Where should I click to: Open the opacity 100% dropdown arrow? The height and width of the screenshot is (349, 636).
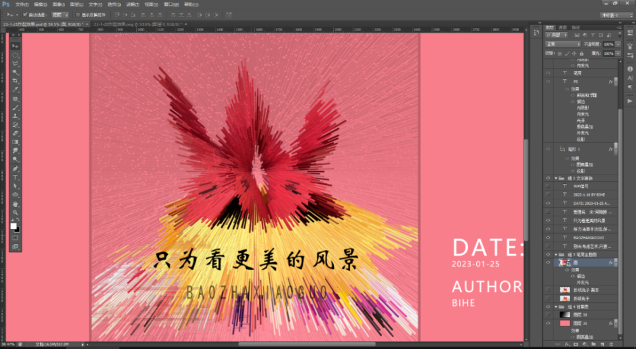coord(618,44)
